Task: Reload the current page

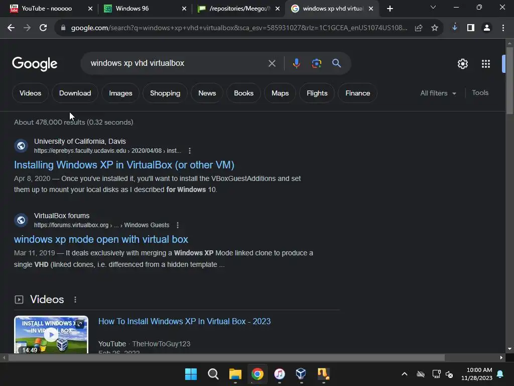Action: point(43,28)
